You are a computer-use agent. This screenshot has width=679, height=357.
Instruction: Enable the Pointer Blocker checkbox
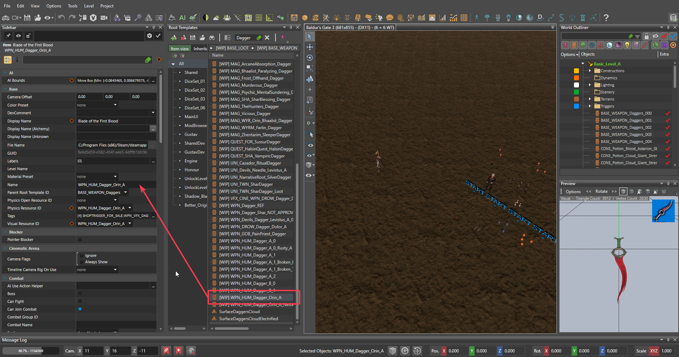[80, 240]
